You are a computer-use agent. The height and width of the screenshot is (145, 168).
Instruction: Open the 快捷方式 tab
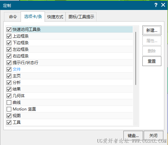pos(55,17)
